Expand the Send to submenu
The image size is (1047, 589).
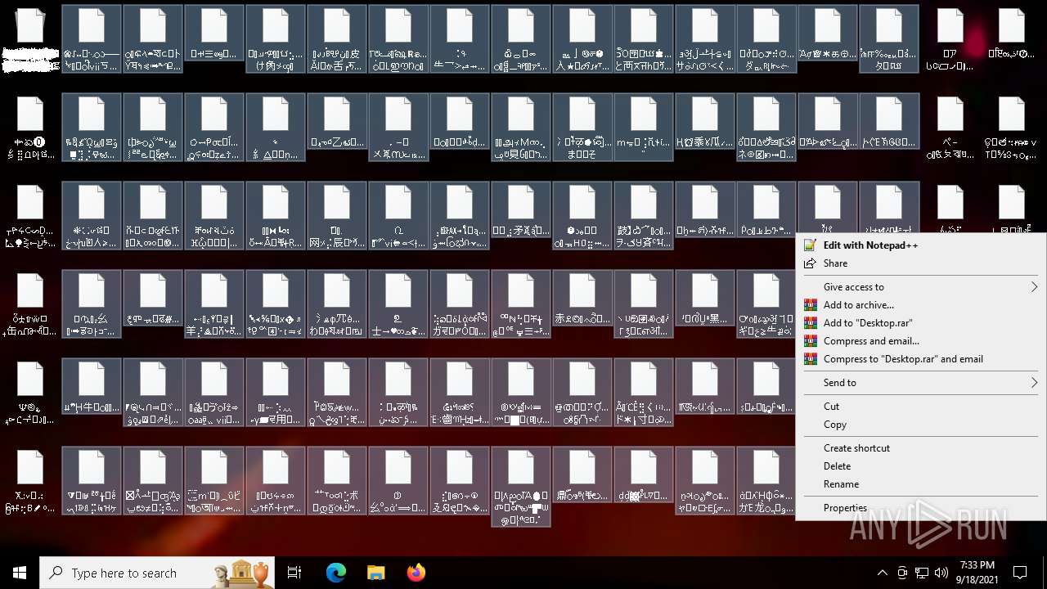920,382
